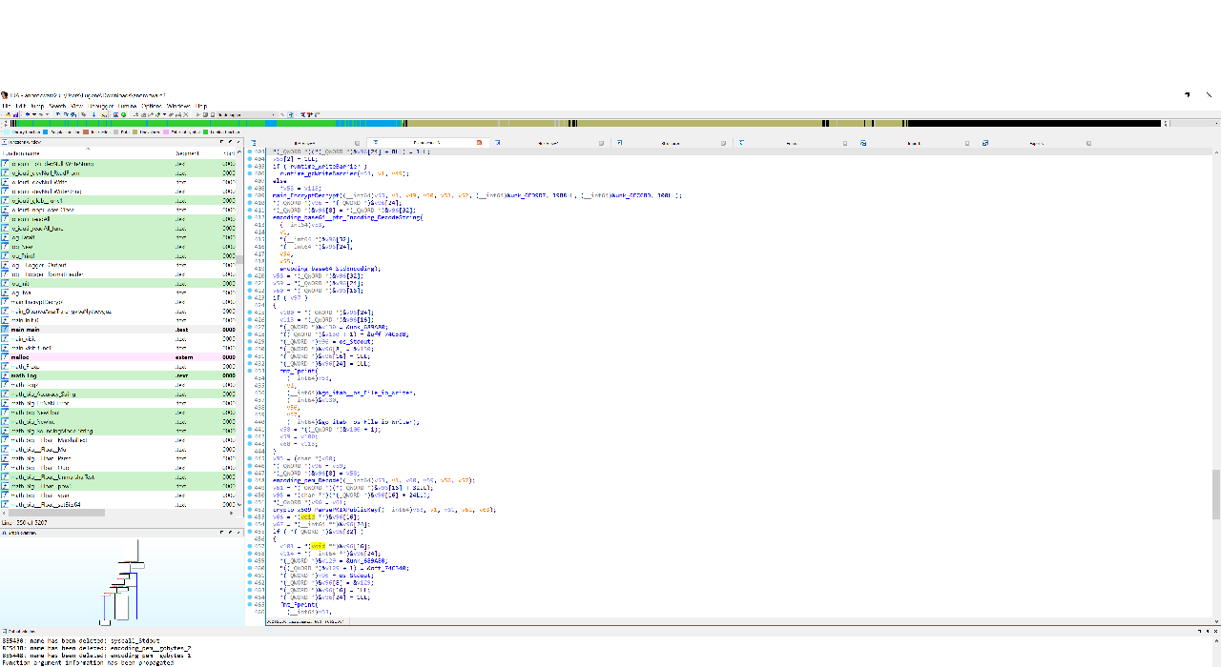Image resolution: width=1221 pixels, height=667 pixels.
Task: Click the filter funnel icon beside the Pseudocode-A tab
Action: pos(376,143)
